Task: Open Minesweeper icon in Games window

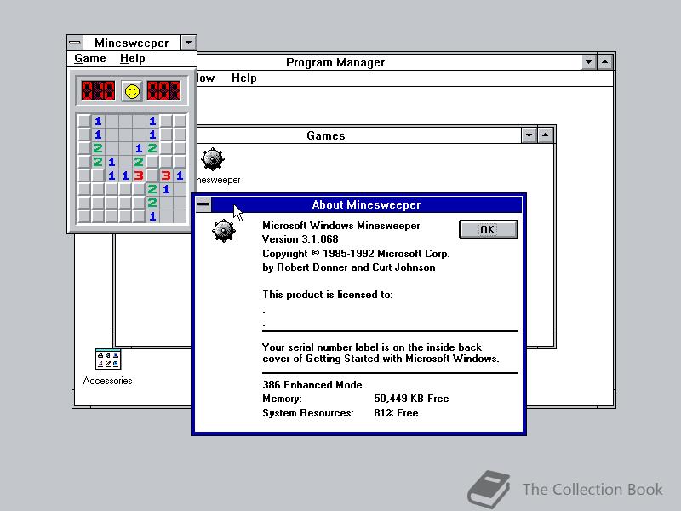Action: tap(213, 159)
